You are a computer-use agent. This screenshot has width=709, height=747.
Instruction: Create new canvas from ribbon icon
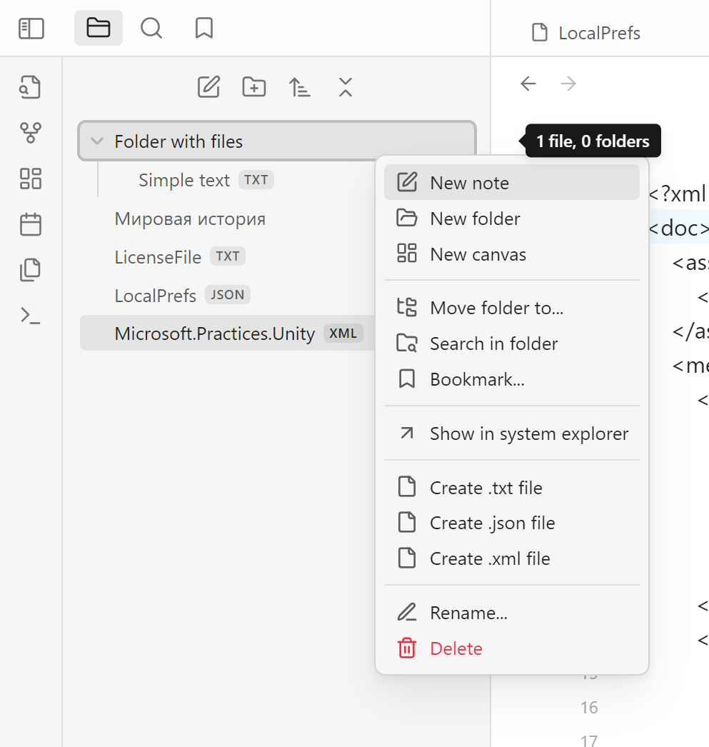point(31,178)
